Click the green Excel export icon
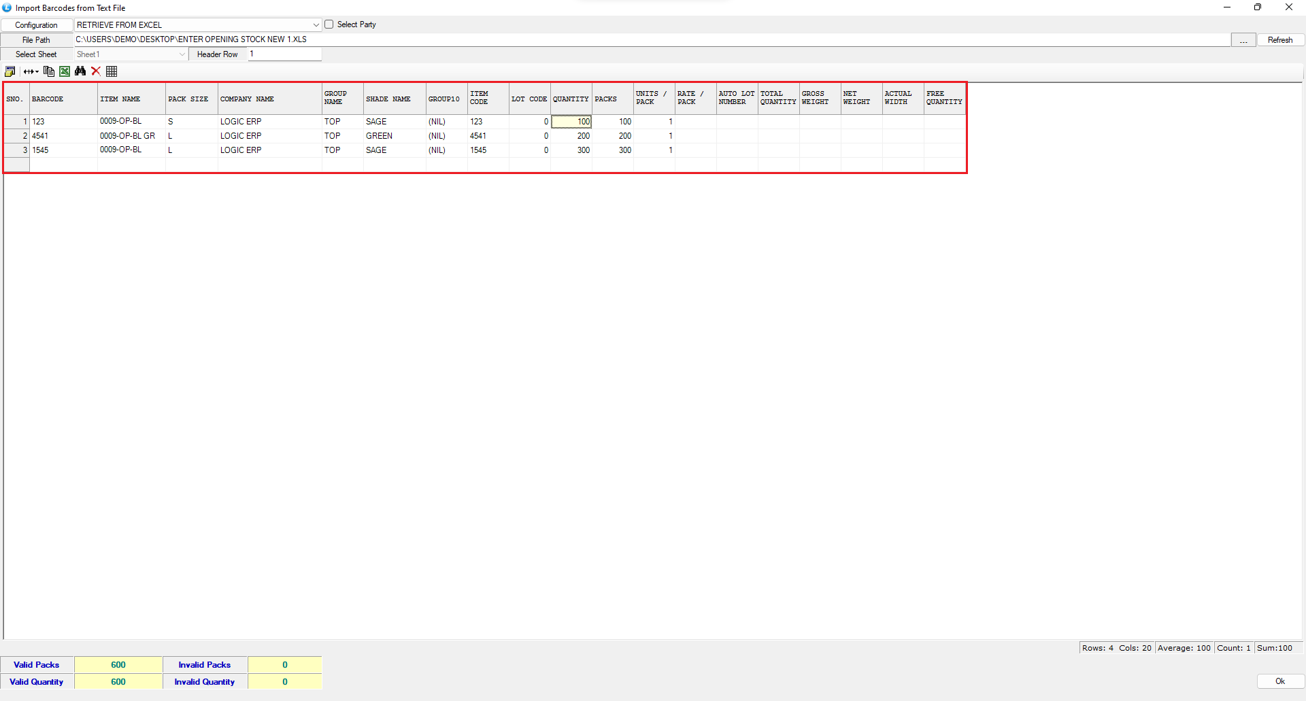 pos(65,71)
